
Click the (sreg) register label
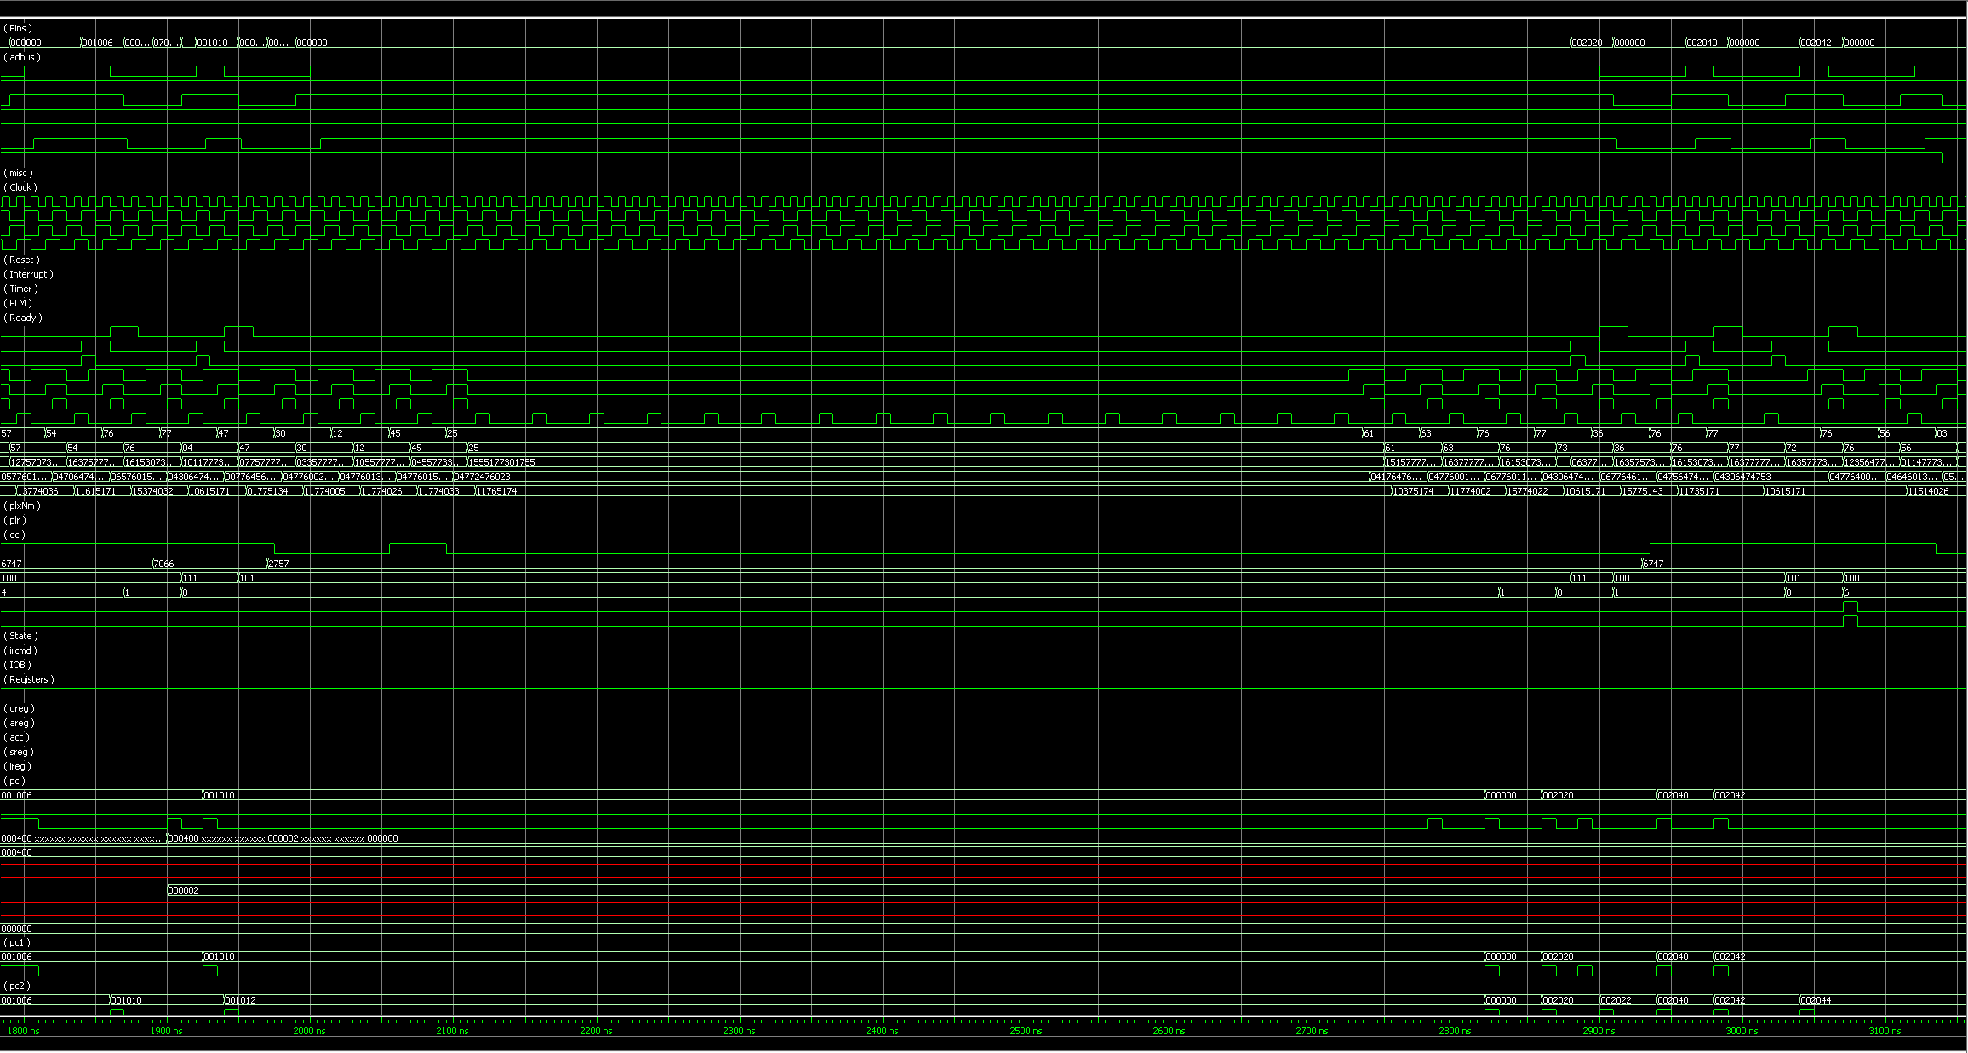click(x=19, y=752)
